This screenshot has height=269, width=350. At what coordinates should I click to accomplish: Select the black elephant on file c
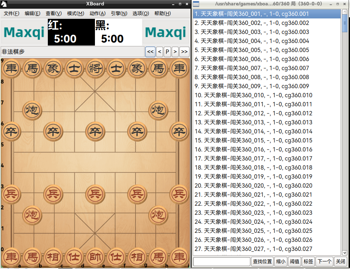[x=53, y=68]
